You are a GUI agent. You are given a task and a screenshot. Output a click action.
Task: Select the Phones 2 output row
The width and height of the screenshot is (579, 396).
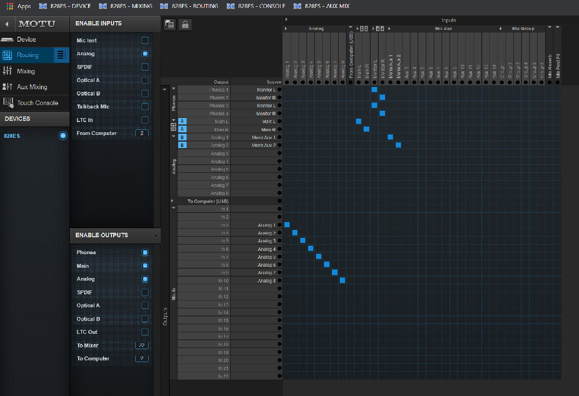pyautogui.click(x=204, y=98)
